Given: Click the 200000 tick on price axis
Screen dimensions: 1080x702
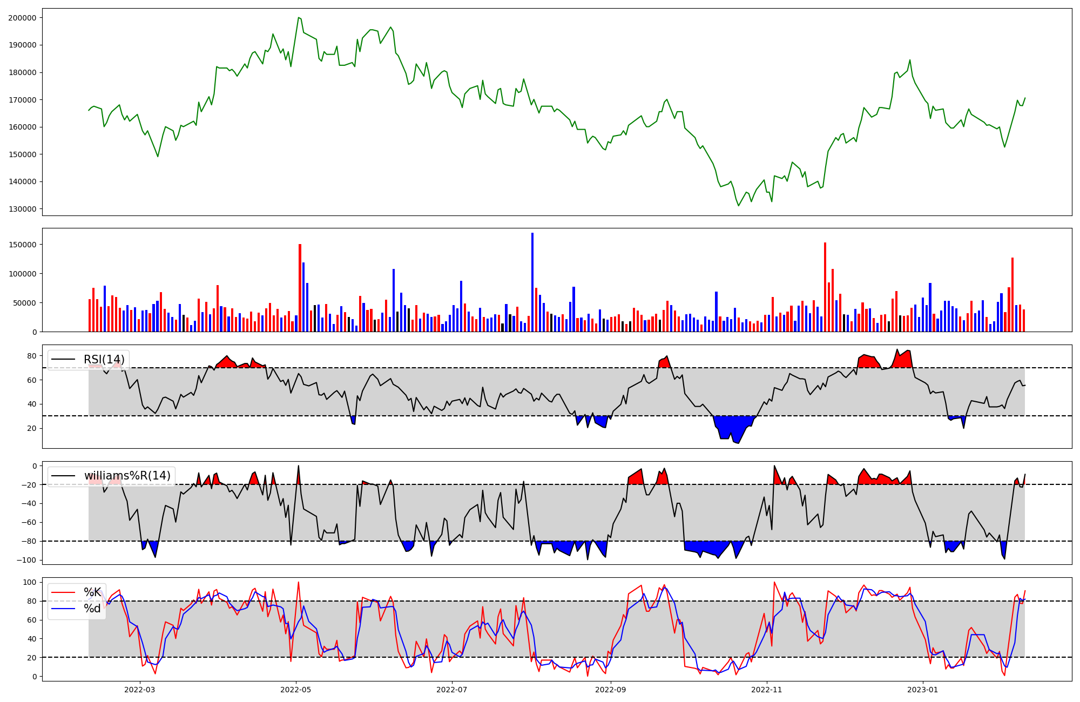Looking at the screenshot, I should point(22,18).
